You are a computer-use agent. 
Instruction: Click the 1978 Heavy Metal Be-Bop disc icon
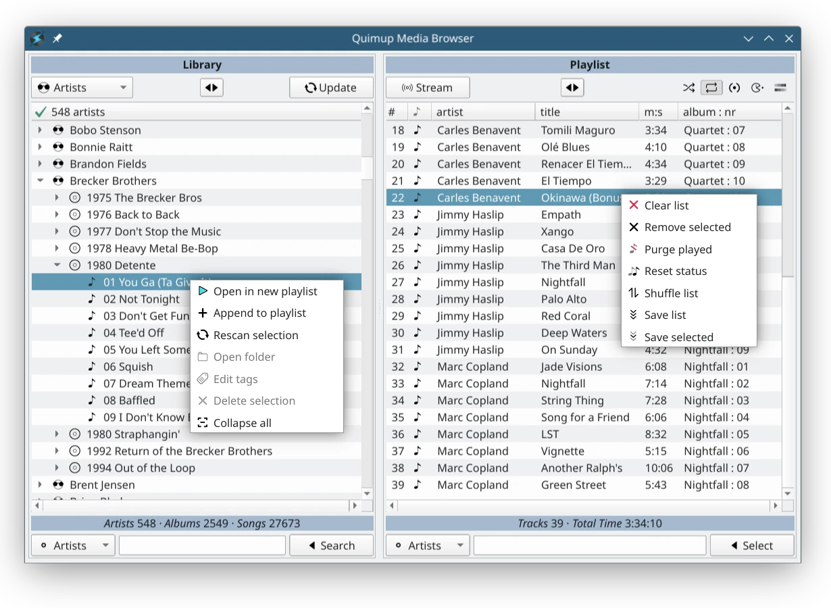[75, 249]
